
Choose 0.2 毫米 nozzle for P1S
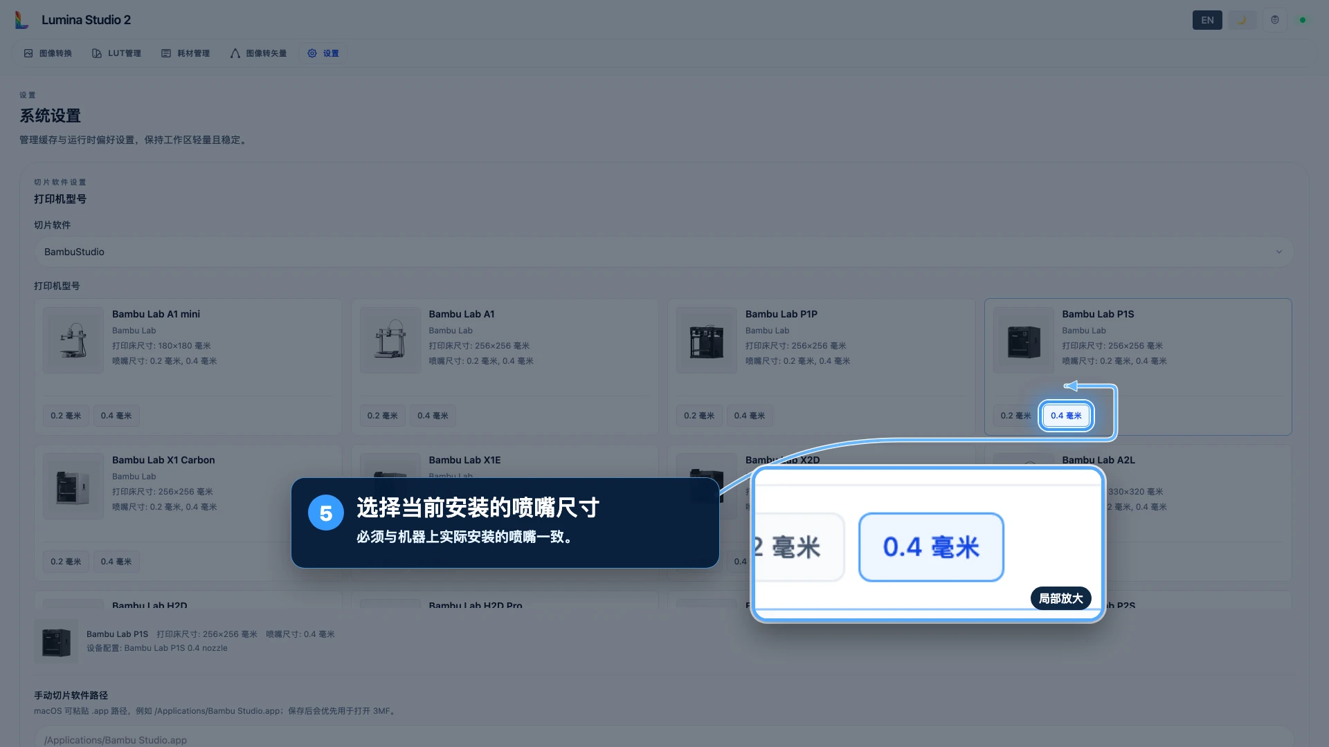(1015, 416)
